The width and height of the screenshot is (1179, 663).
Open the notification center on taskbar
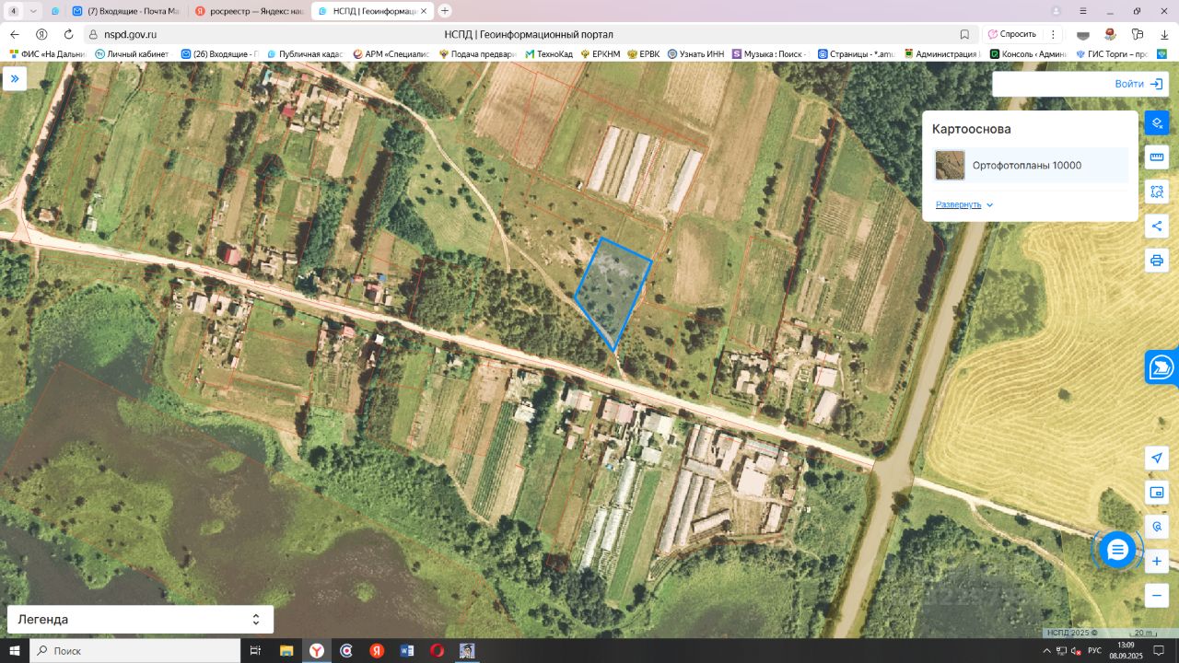[x=1161, y=651]
